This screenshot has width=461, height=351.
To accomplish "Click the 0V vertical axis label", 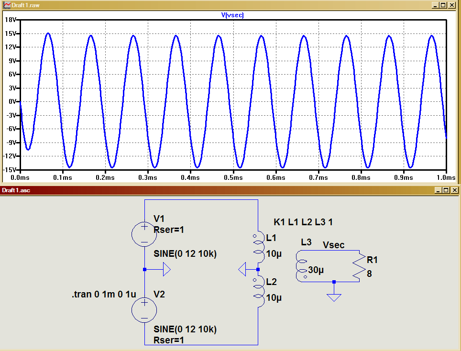I will click(x=12, y=102).
